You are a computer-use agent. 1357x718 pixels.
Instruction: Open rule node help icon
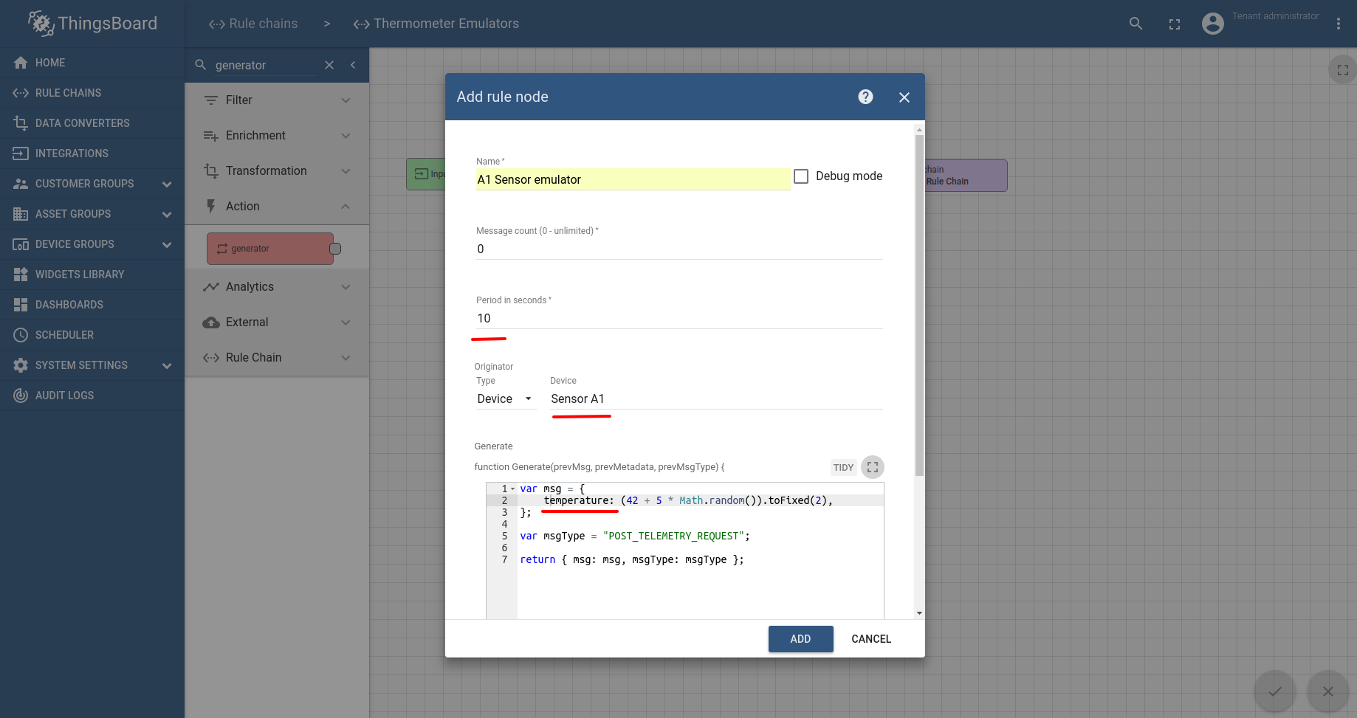865,97
